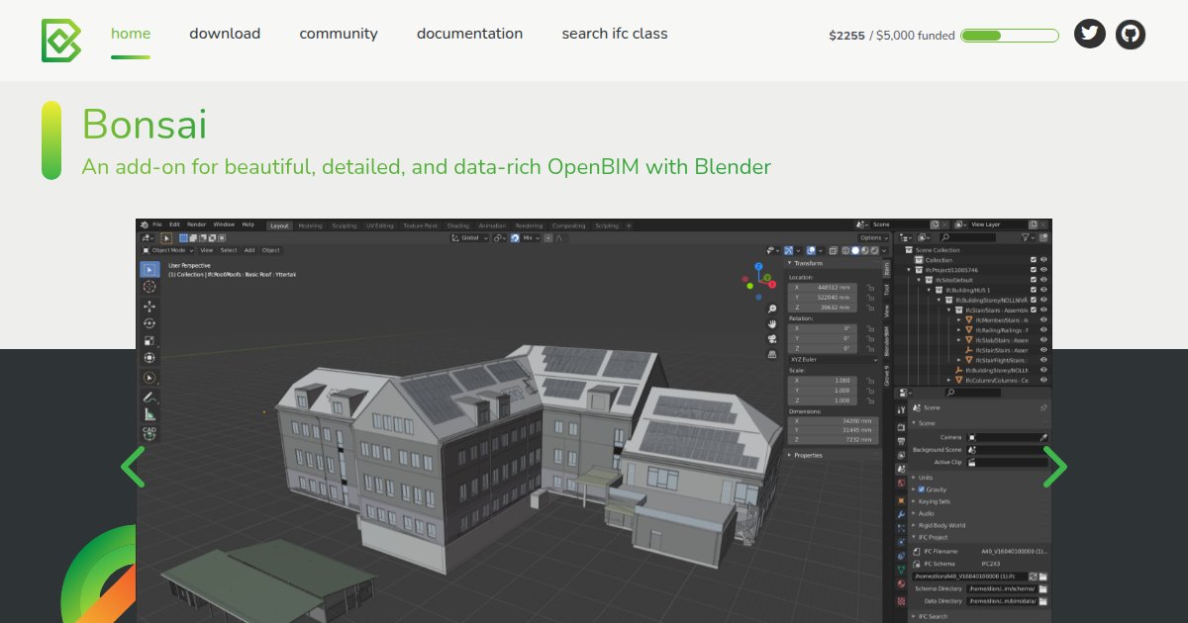Open the Item sidebar tab
Viewport: 1188px width, 623px height.
pyautogui.click(x=887, y=268)
